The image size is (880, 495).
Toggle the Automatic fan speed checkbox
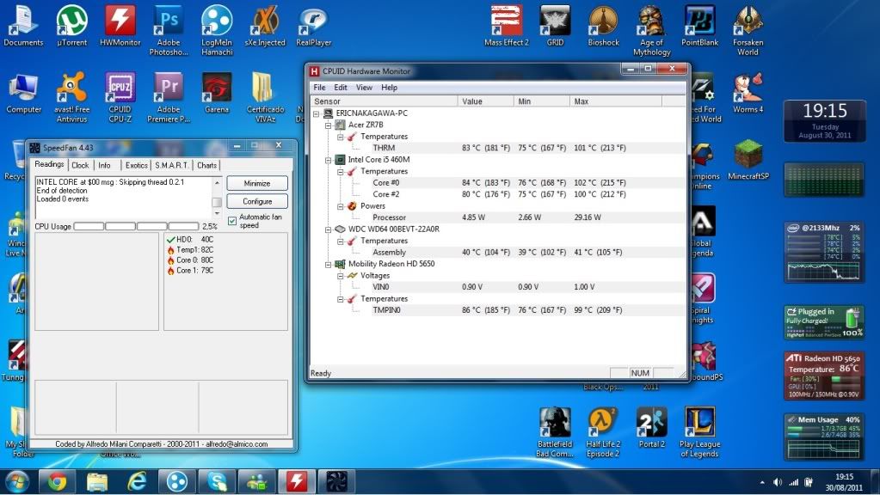tap(231, 221)
